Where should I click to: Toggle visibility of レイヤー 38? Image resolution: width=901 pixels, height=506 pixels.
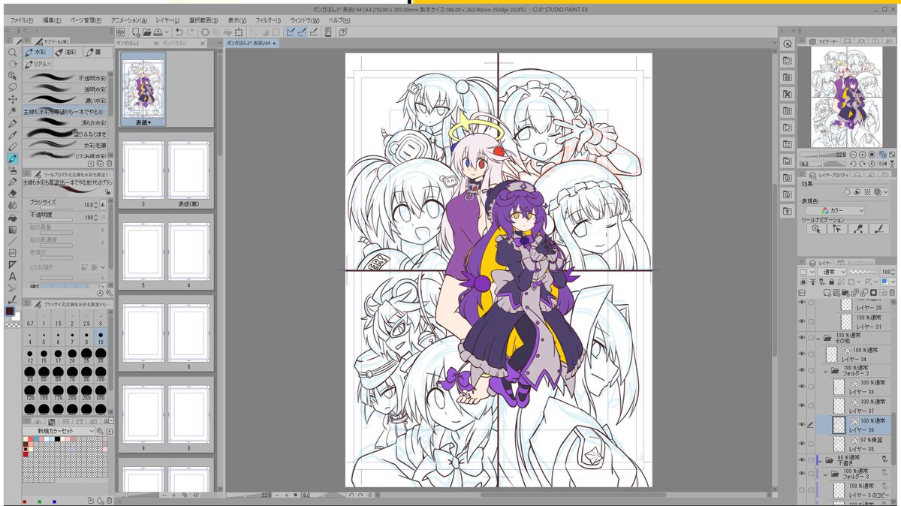point(802,387)
